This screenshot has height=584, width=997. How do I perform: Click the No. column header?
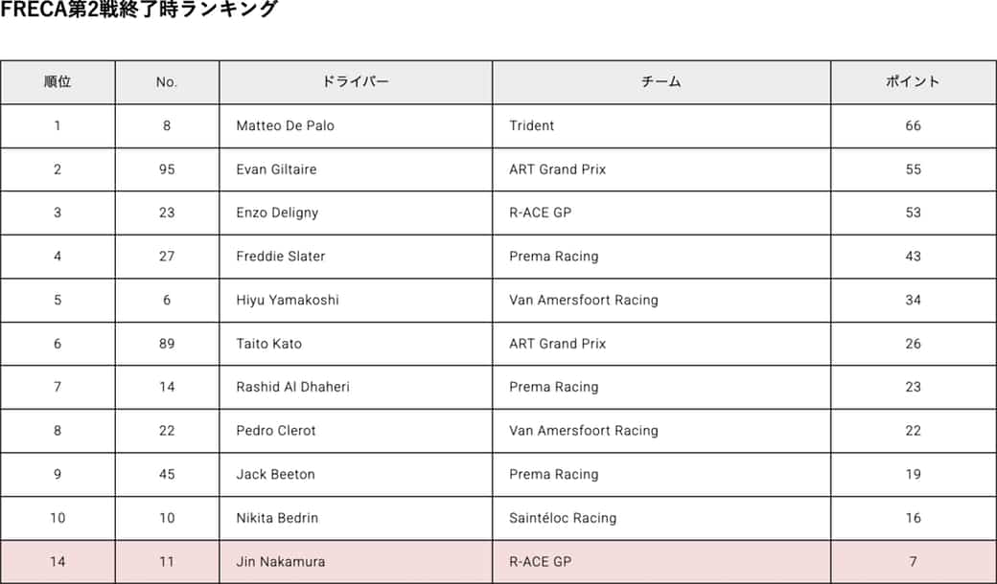click(x=167, y=82)
